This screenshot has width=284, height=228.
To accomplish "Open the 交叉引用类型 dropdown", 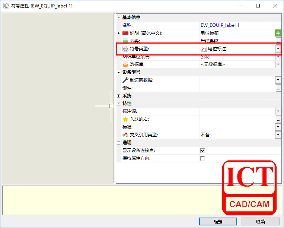I will 278,135.
